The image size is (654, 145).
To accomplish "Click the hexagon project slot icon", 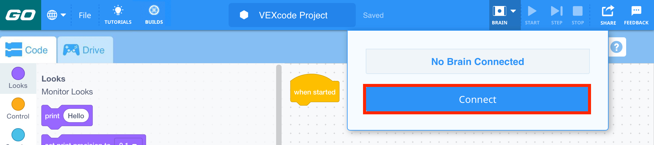I will (244, 15).
